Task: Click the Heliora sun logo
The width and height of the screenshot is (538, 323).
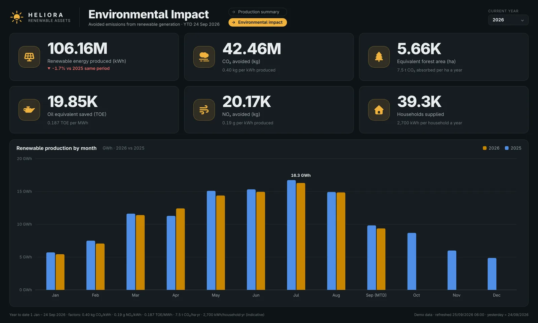Action: (16, 17)
